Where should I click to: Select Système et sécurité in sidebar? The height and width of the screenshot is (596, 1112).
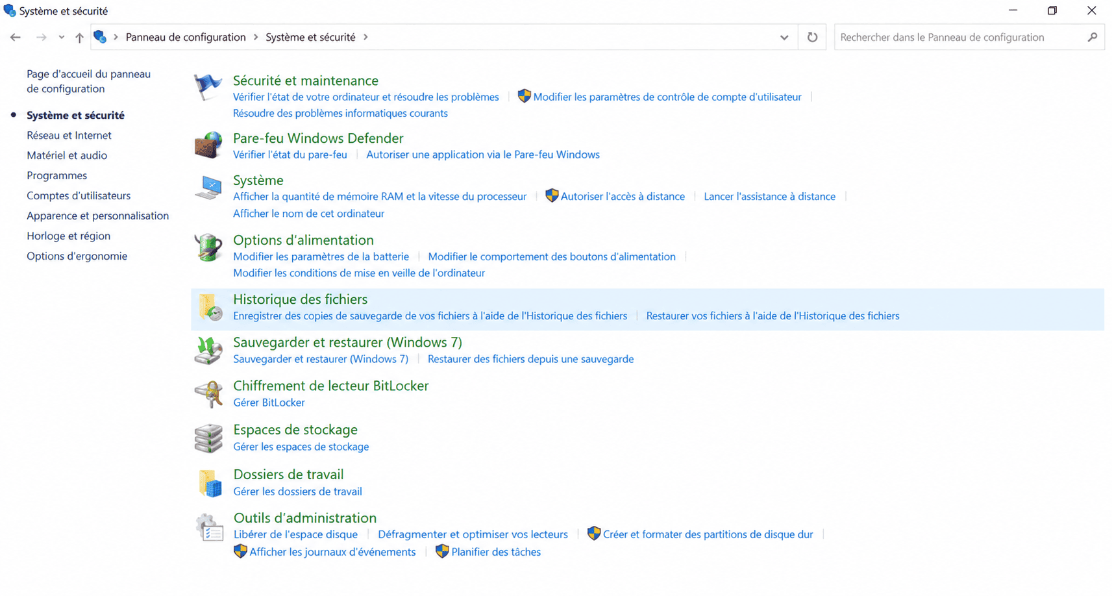pos(75,115)
